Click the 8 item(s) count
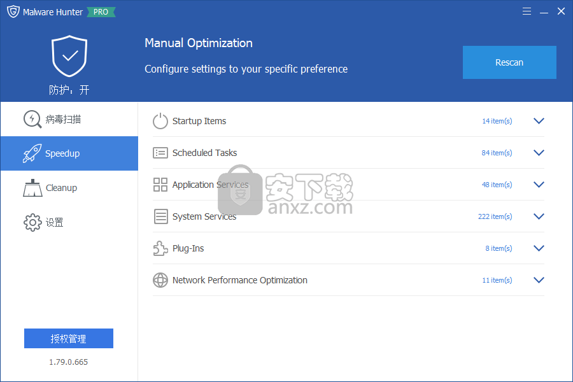This screenshot has height=382, width=573. (x=499, y=248)
